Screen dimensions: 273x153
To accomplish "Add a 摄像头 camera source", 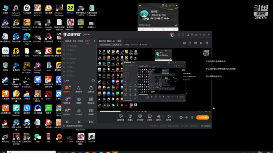I will (130, 117).
